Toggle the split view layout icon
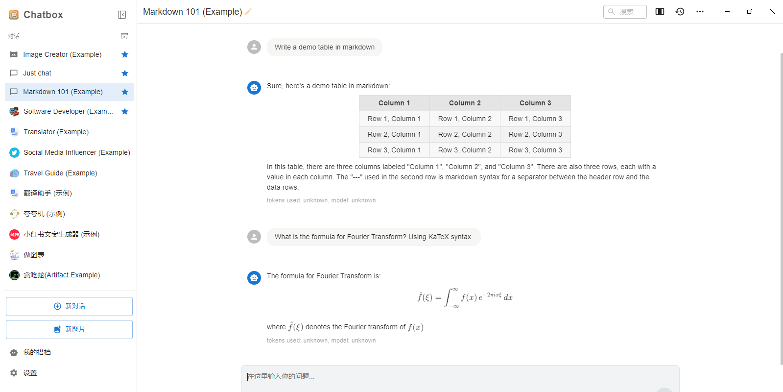 tap(660, 12)
